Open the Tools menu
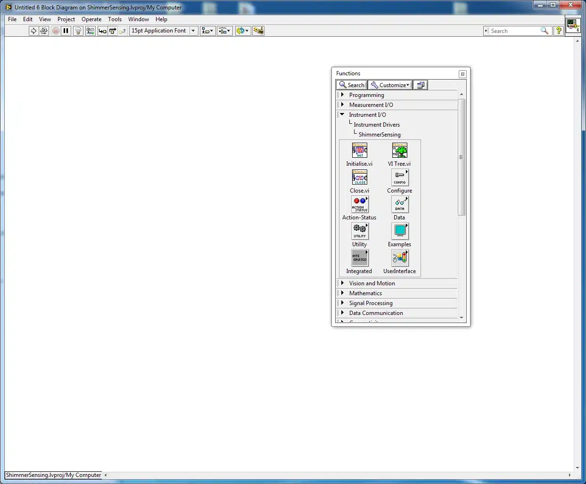 click(x=115, y=19)
